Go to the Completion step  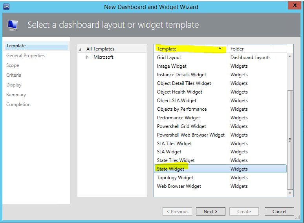pyautogui.click(x=18, y=104)
